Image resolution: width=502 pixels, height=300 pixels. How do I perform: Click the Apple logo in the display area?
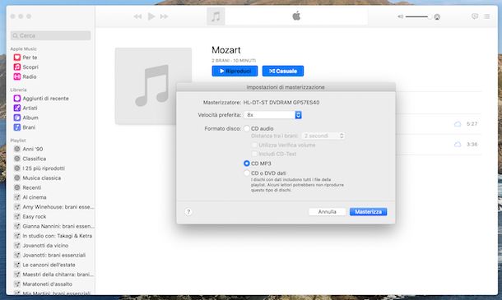point(296,16)
